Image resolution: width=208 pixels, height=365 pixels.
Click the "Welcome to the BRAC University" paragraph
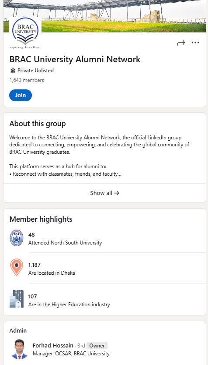[x=99, y=145]
